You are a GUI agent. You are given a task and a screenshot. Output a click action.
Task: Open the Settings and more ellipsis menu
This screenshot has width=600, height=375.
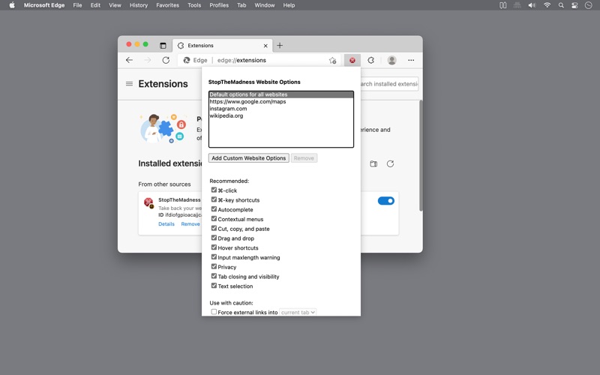coord(411,60)
